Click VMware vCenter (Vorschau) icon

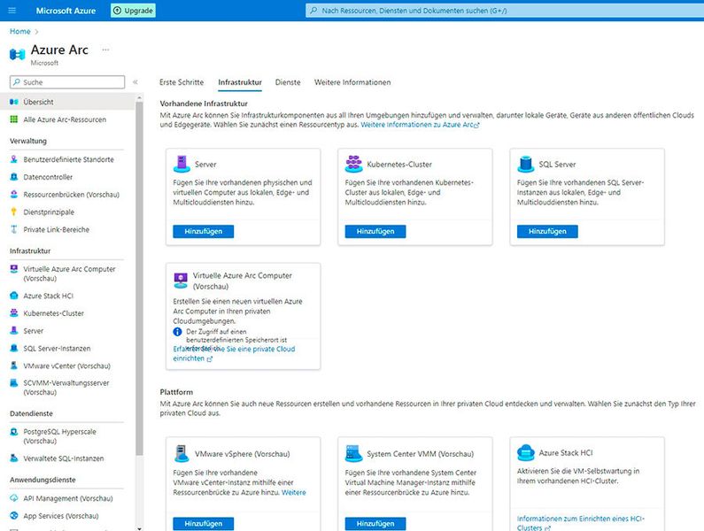[14, 366]
